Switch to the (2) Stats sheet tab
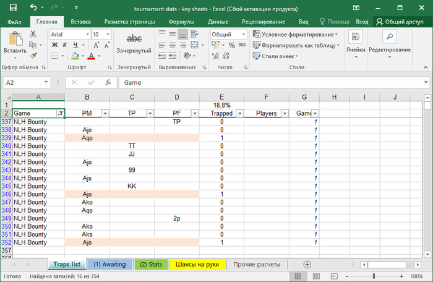433x282 pixels. pyautogui.click(x=151, y=264)
